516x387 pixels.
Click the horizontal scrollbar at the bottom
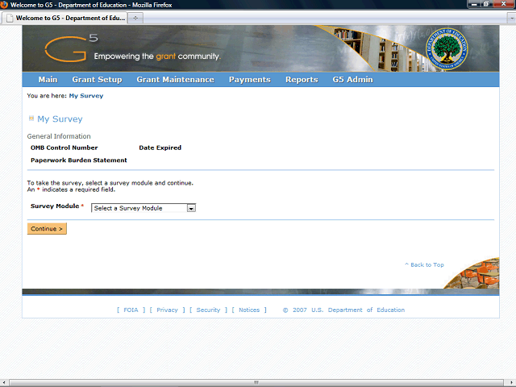click(256, 382)
